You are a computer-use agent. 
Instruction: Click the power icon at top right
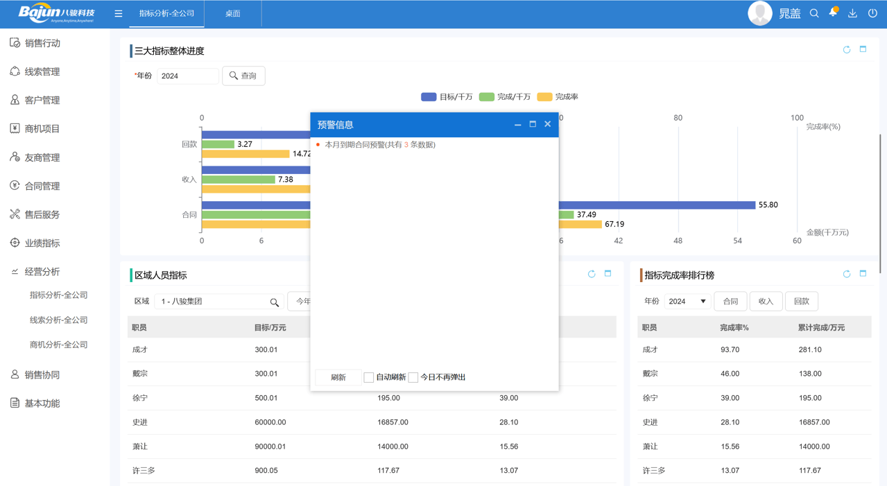click(x=872, y=12)
